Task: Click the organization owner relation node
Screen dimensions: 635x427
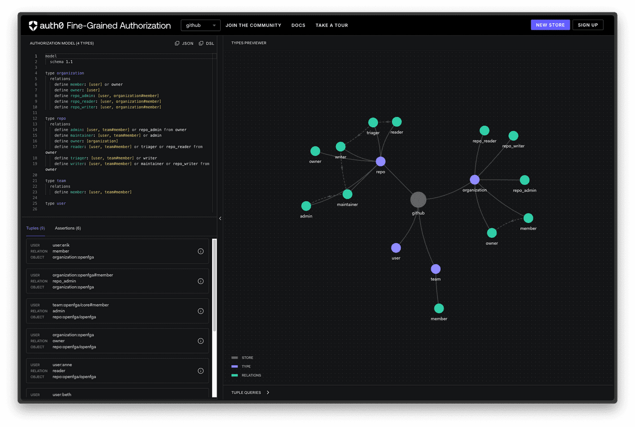Action: [x=492, y=233]
